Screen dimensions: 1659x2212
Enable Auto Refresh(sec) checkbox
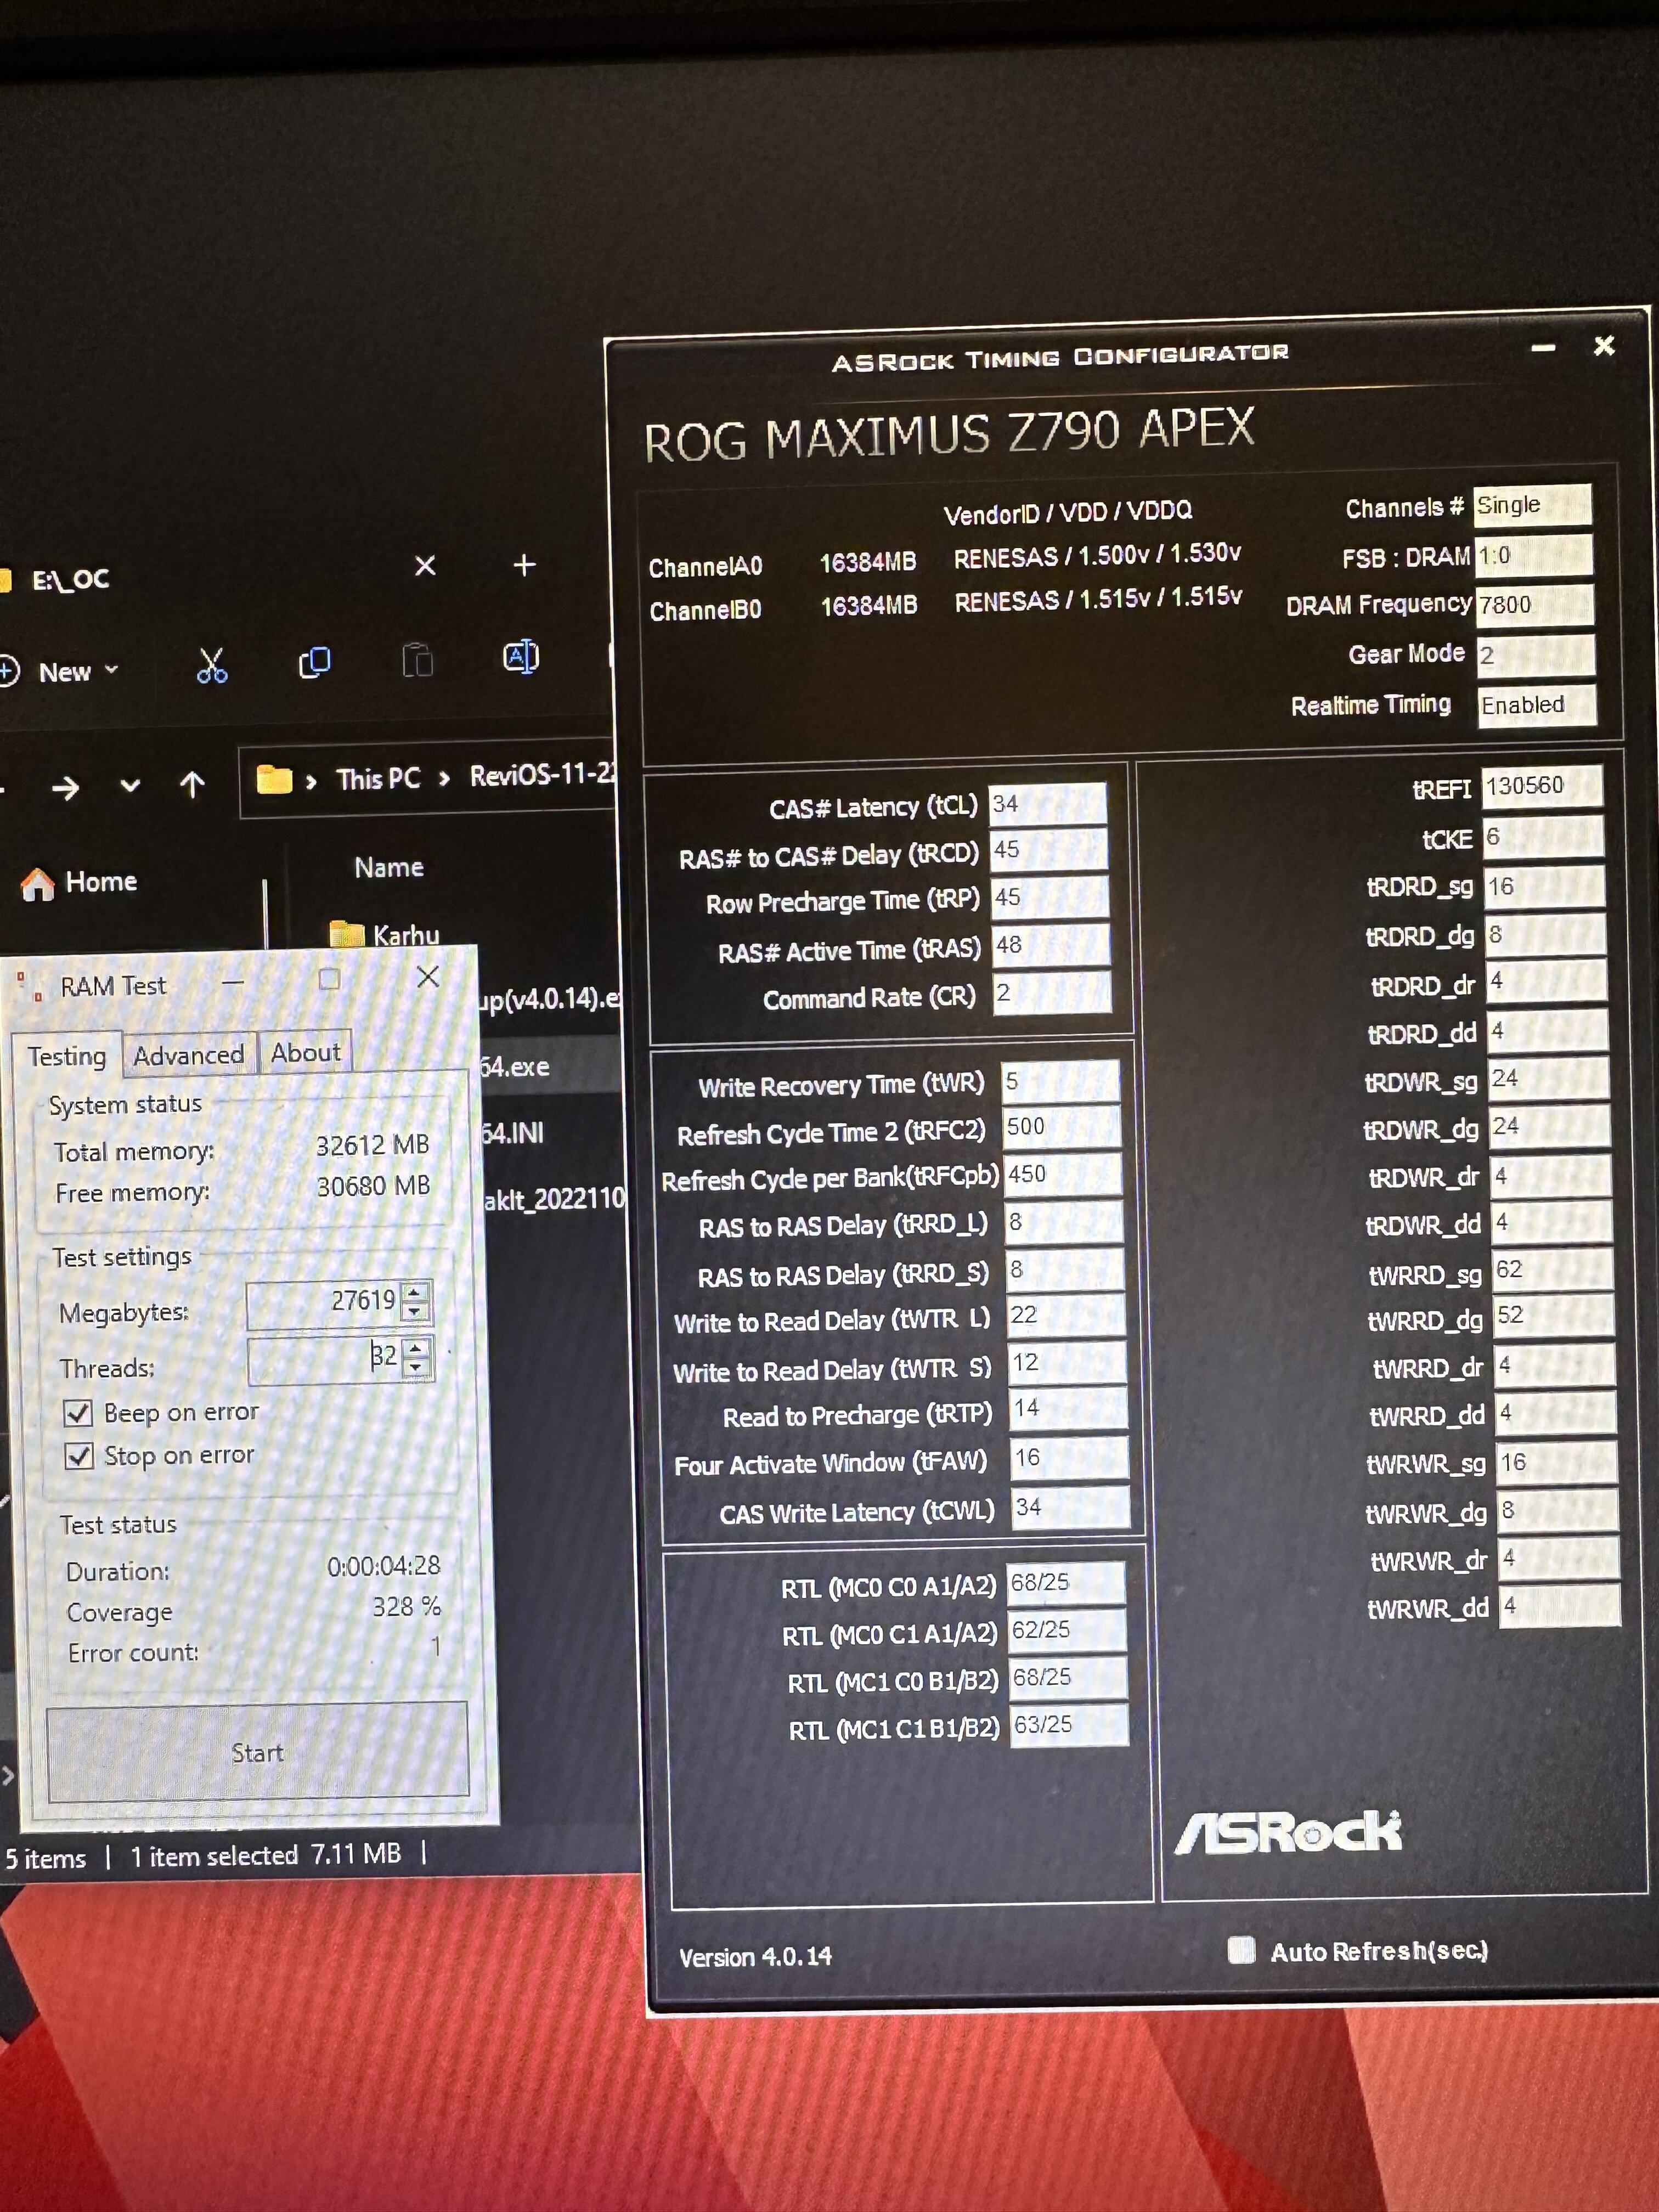[1241, 1949]
